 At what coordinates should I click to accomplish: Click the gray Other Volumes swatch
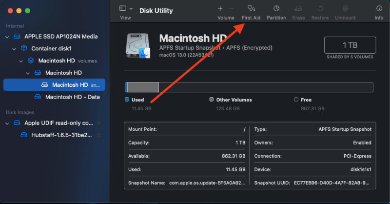[x=212, y=100]
